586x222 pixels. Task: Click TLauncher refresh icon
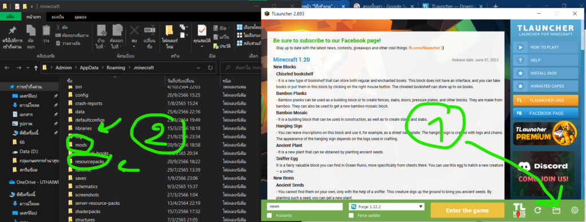[x=538, y=210]
